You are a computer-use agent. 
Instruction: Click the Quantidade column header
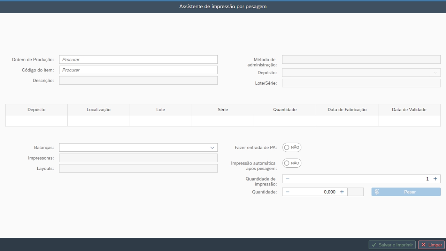coord(285,109)
